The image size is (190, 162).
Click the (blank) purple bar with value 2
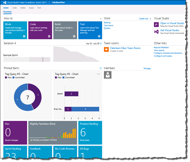coord(71,94)
